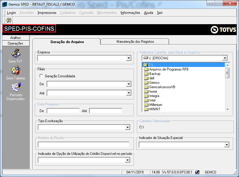Open the Impressoras menu
239x177 pixels.
(47, 13)
